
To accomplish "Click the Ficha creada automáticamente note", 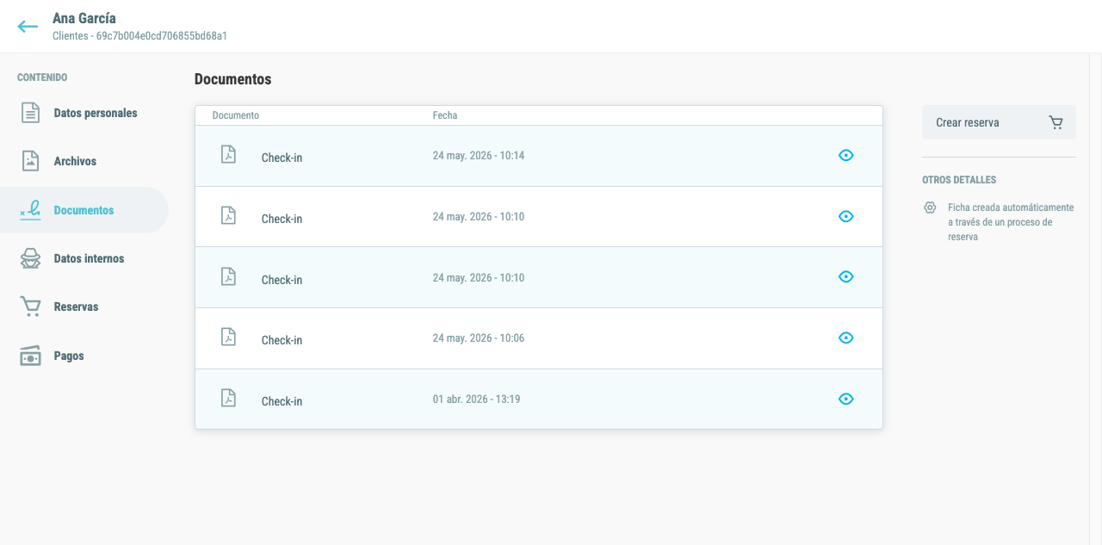I will (1011, 222).
